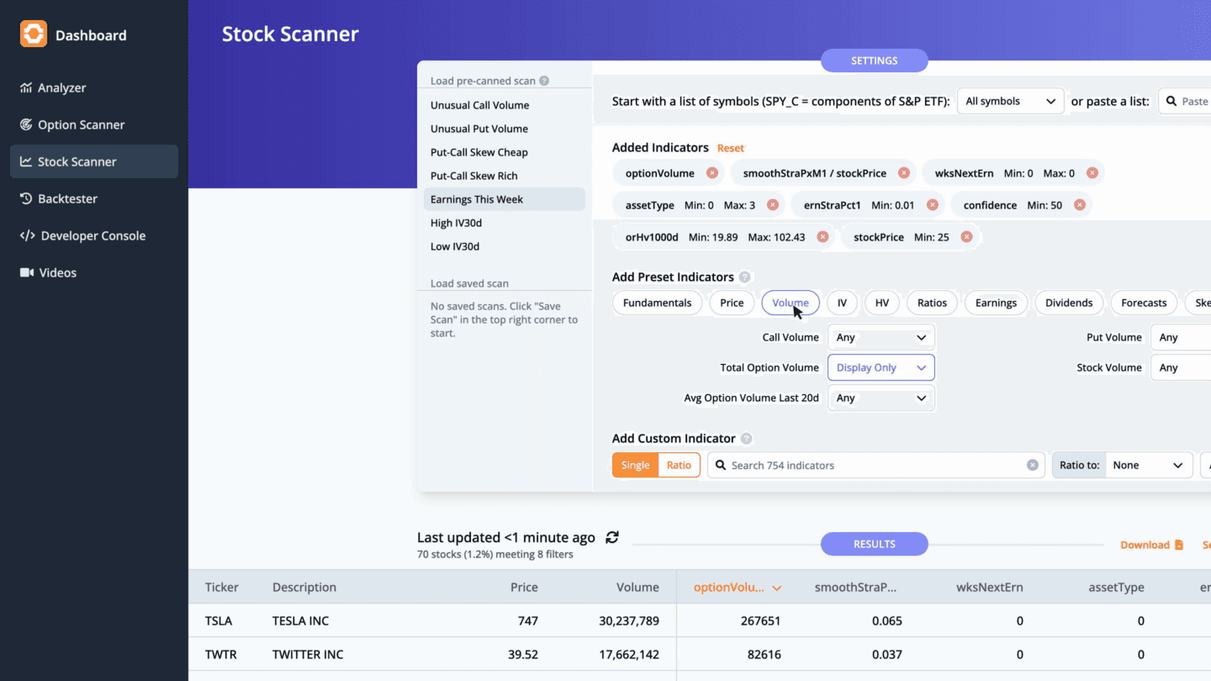Click help icon next to Add Preset Indicators

point(744,277)
